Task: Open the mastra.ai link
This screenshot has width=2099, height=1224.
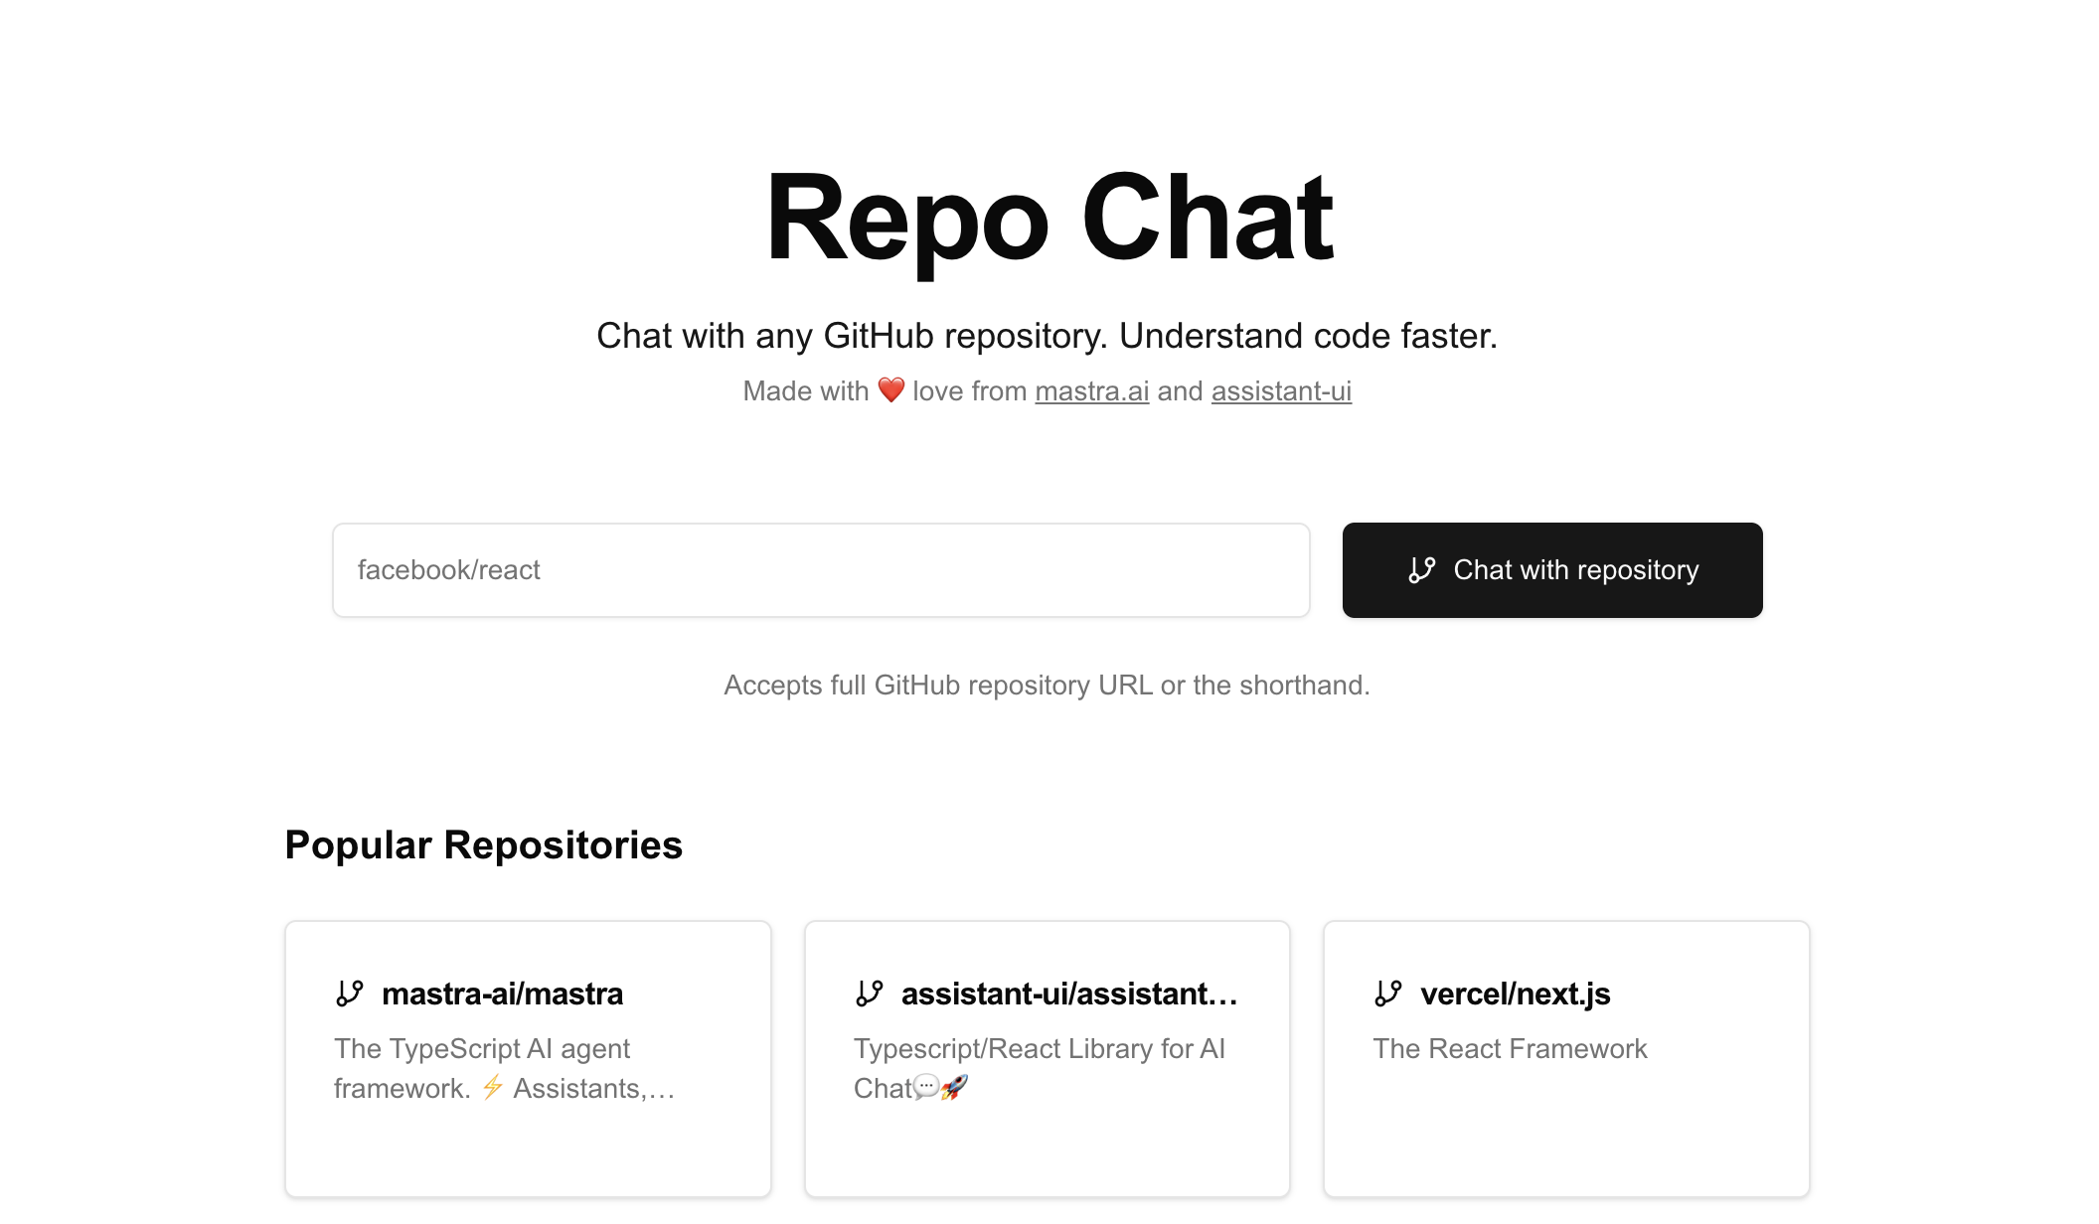Action: pyautogui.click(x=1091, y=390)
